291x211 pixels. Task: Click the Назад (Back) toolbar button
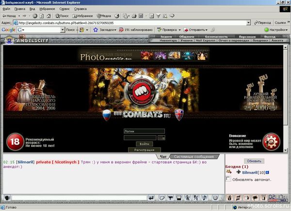coord(9,16)
